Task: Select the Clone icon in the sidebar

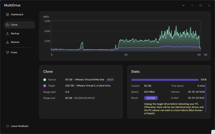Action: pos(7,25)
